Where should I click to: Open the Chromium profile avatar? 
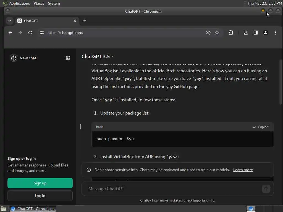[266, 33]
